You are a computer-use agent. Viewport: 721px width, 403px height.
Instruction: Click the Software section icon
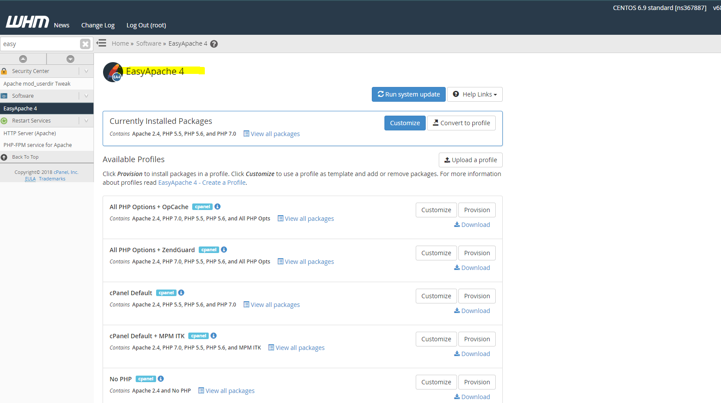4,96
